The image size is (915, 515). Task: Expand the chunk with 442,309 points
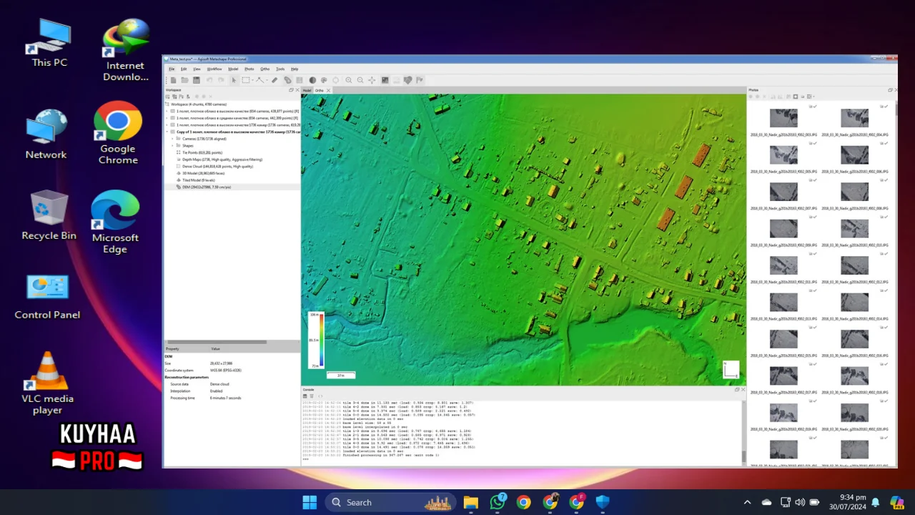coord(167,118)
